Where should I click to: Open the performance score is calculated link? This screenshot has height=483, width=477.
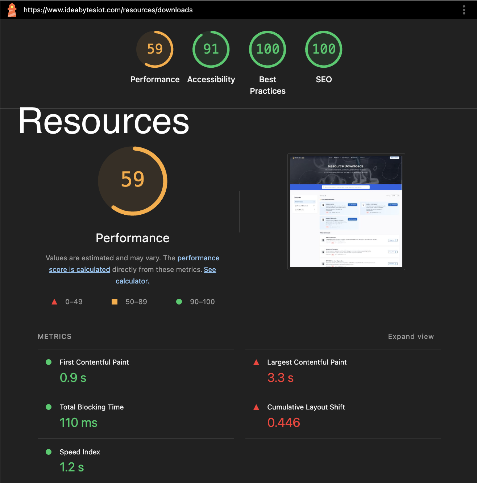pyautogui.click(x=198, y=258)
